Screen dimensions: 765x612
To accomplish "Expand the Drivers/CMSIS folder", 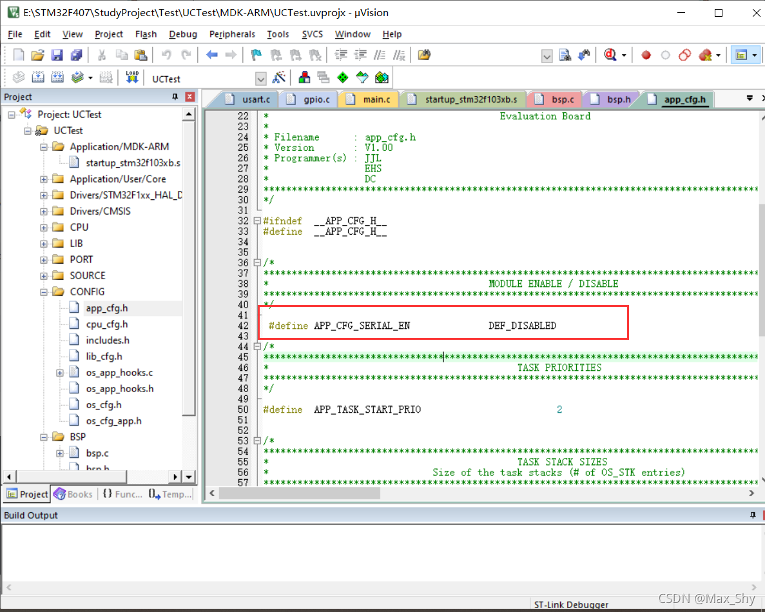I will (x=44, y=212).
